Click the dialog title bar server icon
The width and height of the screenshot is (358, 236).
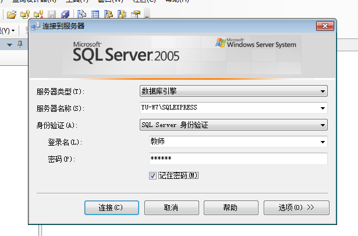click(x=36, y=26)
